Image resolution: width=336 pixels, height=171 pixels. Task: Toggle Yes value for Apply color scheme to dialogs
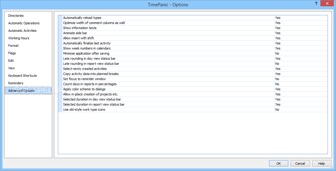point(301,89)
